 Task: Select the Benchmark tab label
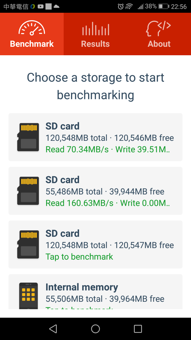coord(32,44)
